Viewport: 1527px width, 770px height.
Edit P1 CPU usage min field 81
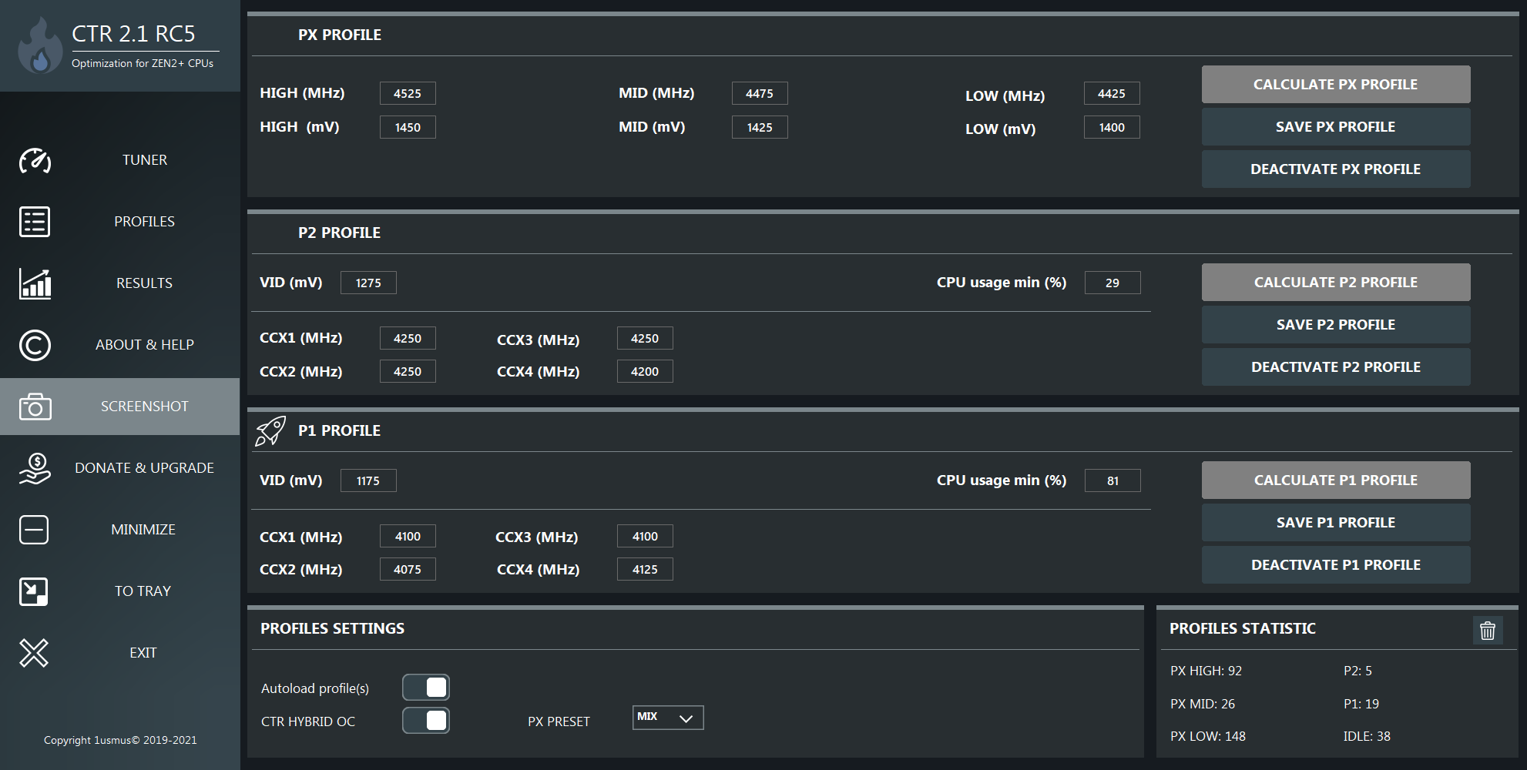pyautogui.click(x=1113, y=480)
